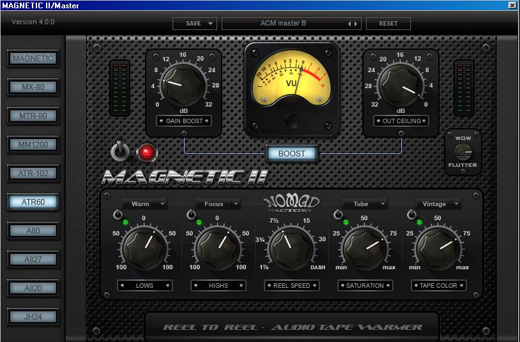Screen dimensions: 520x342
Task: Click the LOWS knob
Action: [144, 248]
